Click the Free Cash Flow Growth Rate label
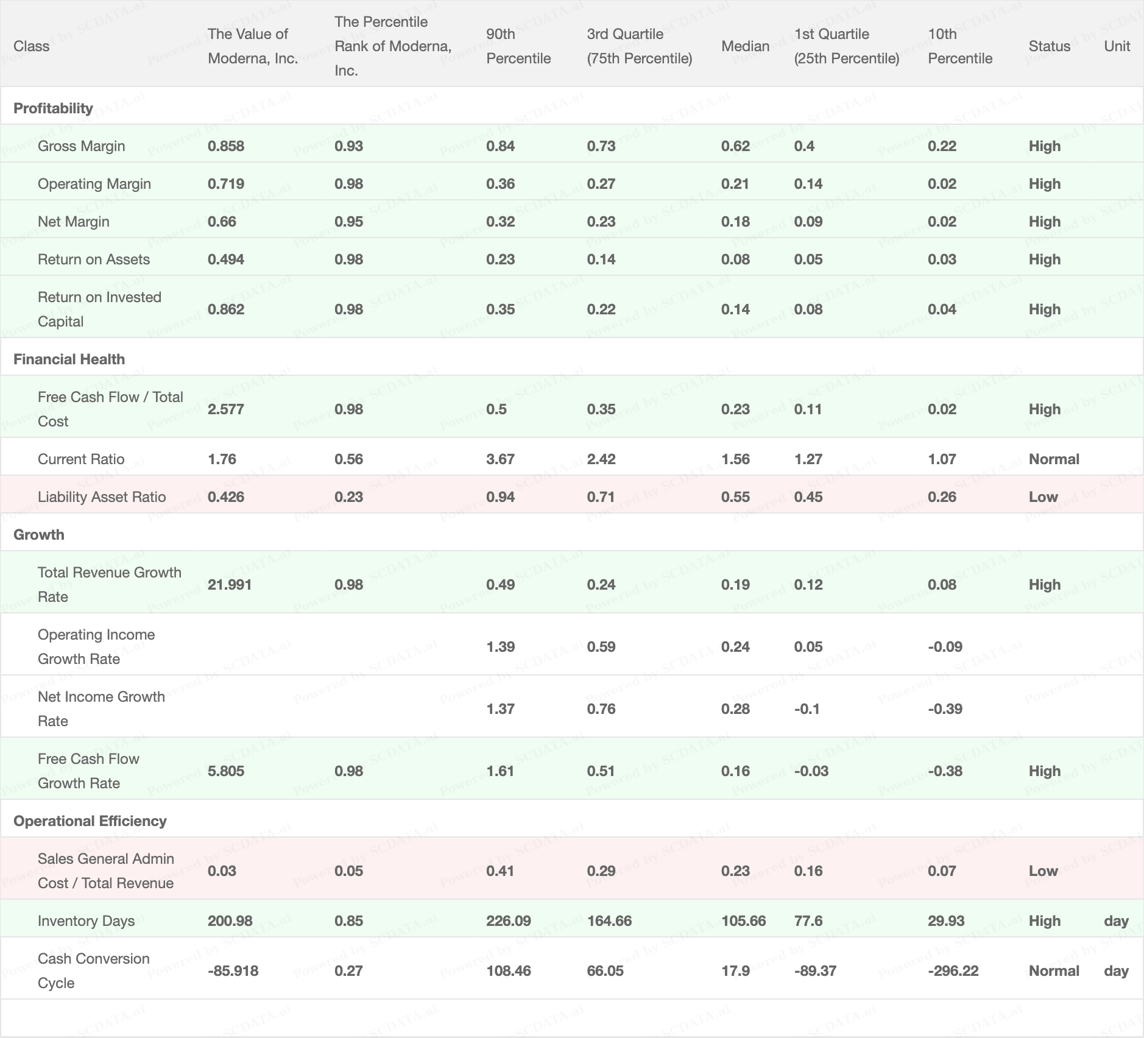The height and width of the screenshot is (1038, 1144). 88,771
